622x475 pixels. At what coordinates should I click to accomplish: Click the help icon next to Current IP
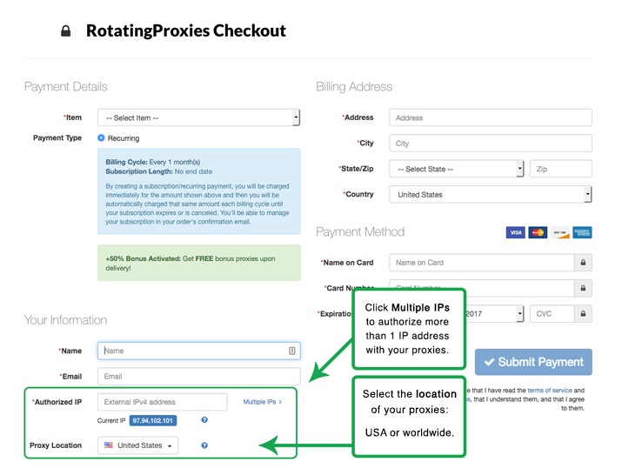pos(204,420)
